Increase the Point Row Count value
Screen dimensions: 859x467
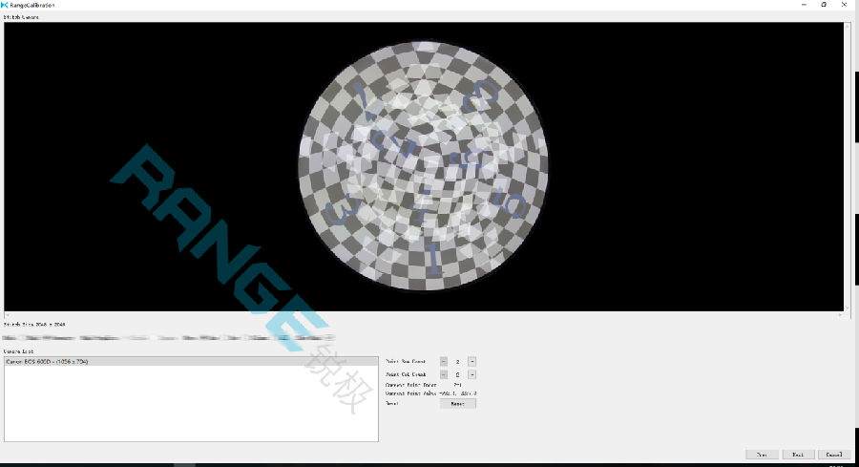click(472, 362)
